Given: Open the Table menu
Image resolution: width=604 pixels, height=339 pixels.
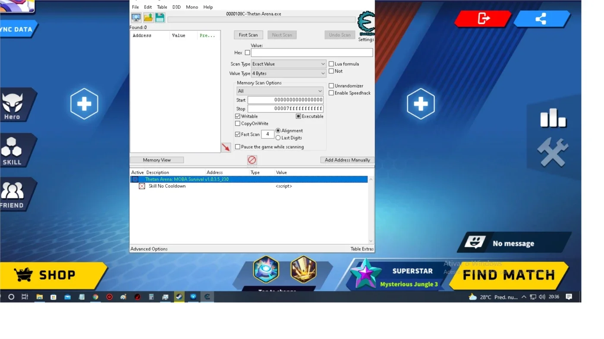Looking at the screenshot, I should coord(162,7).
